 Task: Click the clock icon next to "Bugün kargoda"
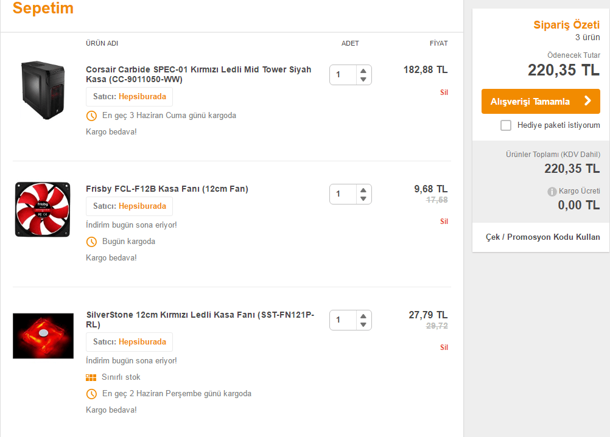(x=91, y=242)
